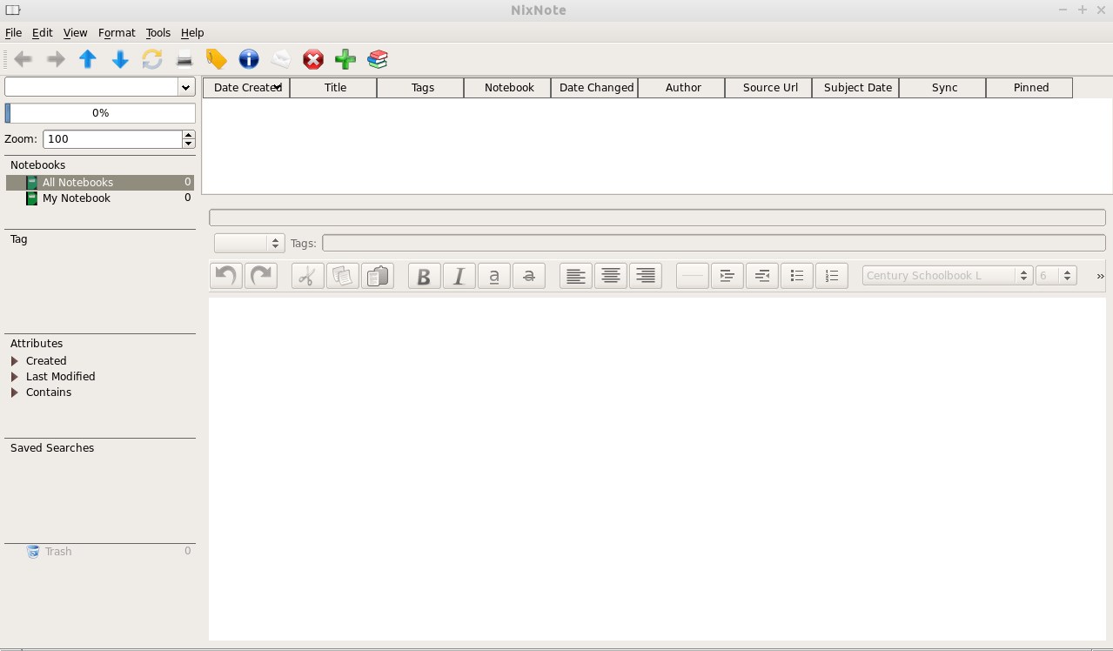Open the search box dropdown arrow
This screenshot has height=651, width=1113.
point(185,87)
